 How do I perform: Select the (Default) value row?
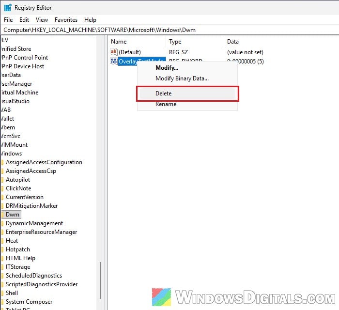point(130,52)
